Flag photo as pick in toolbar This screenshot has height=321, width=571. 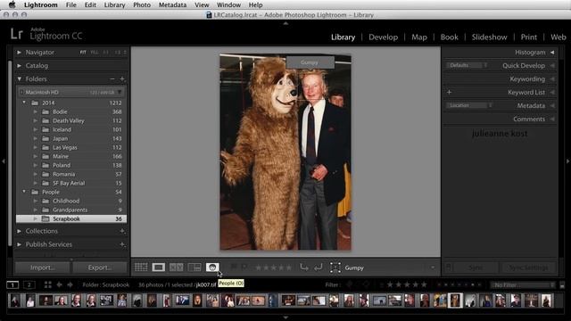234,267
